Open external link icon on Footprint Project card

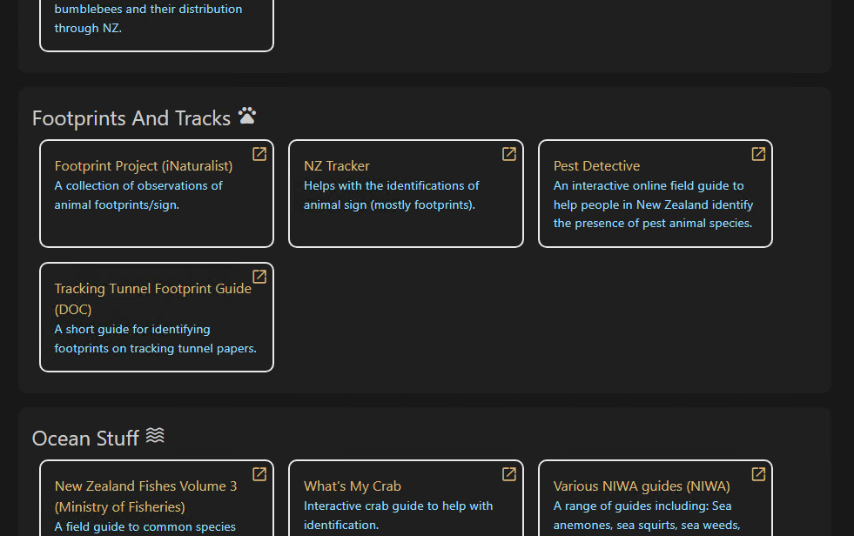point(259,154)
